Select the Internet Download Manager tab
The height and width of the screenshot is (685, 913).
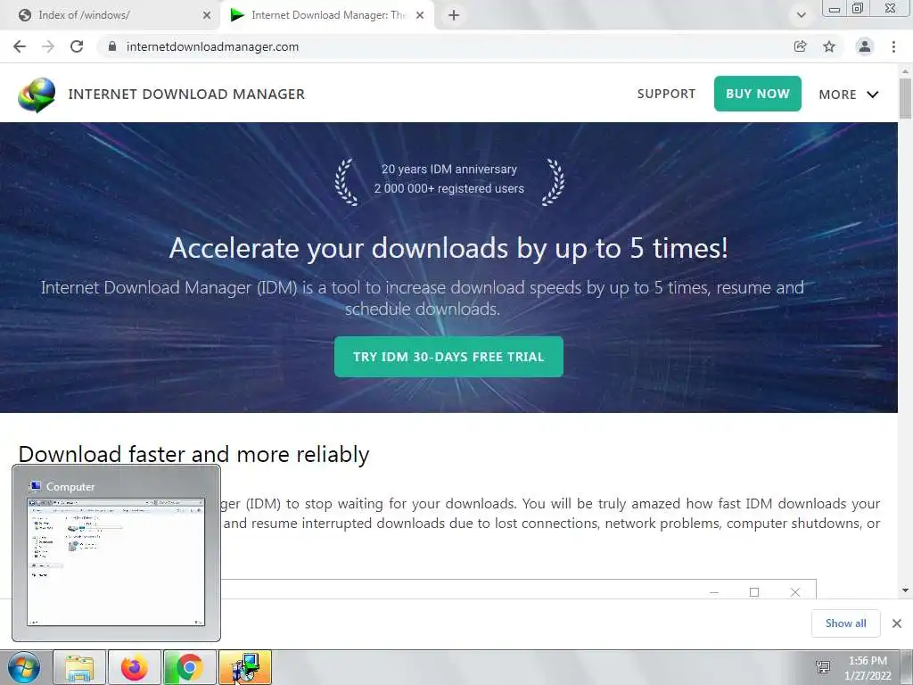tap(328, 15)
